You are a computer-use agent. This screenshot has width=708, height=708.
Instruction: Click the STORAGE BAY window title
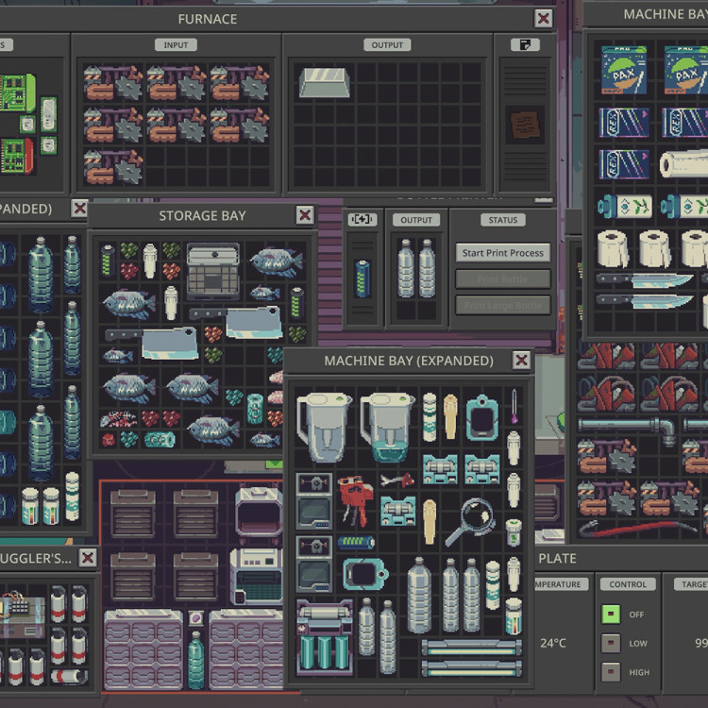tap(202, 216)
